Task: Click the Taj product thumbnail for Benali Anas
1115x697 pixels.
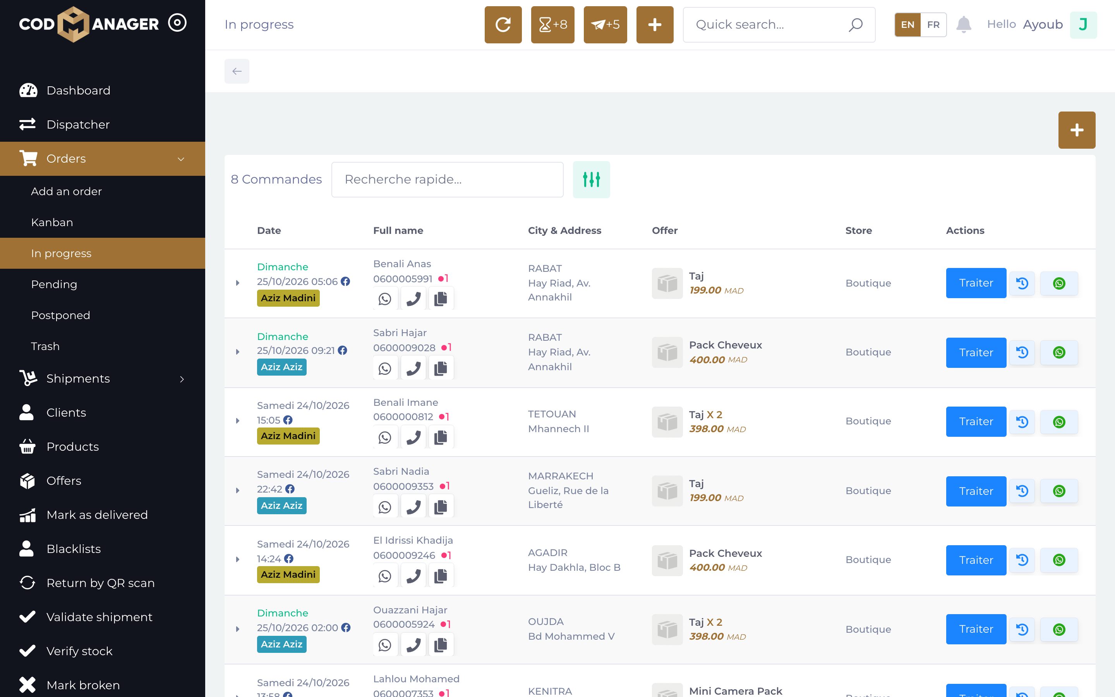Action: tap(667, 283)
